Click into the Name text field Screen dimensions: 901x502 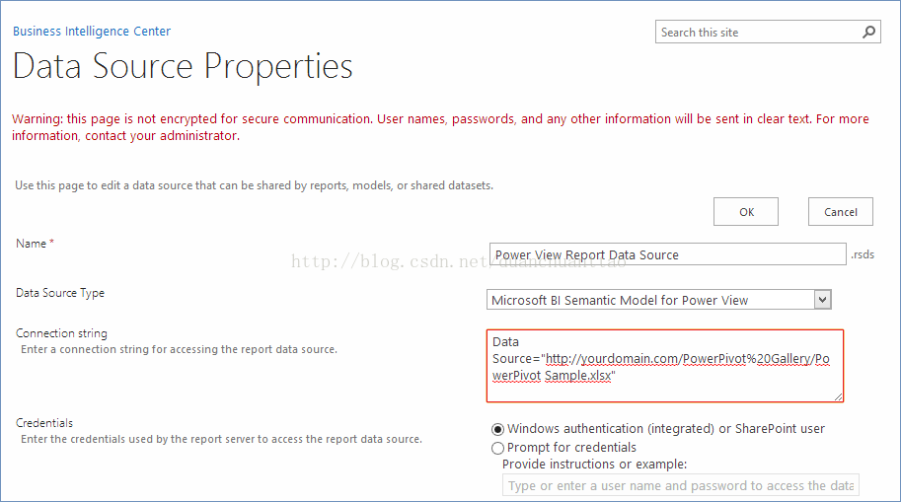click(668, 254)
